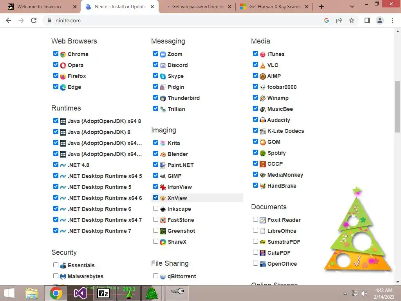Open the user profile button
Viewport: 401px width, 301px height.
(380, 20)
